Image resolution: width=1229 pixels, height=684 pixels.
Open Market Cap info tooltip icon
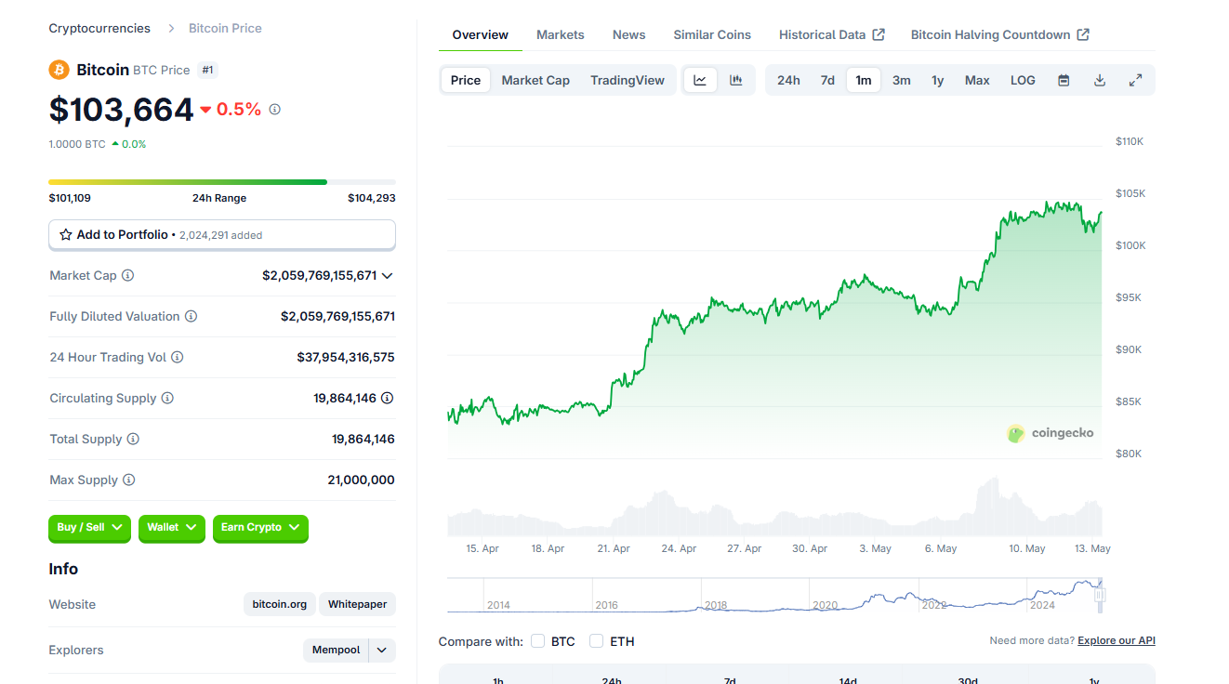[128, 276]
